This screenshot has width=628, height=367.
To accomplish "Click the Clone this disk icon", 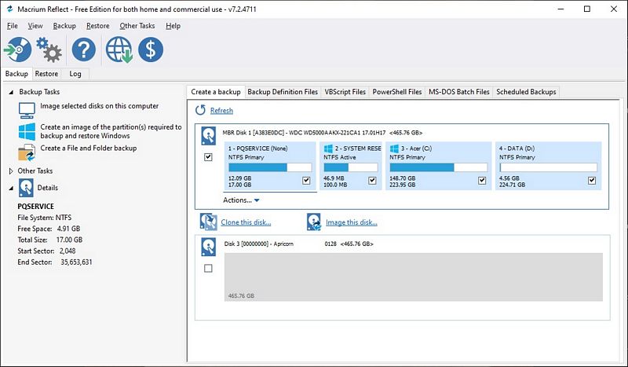I will (x=208, y=222).
